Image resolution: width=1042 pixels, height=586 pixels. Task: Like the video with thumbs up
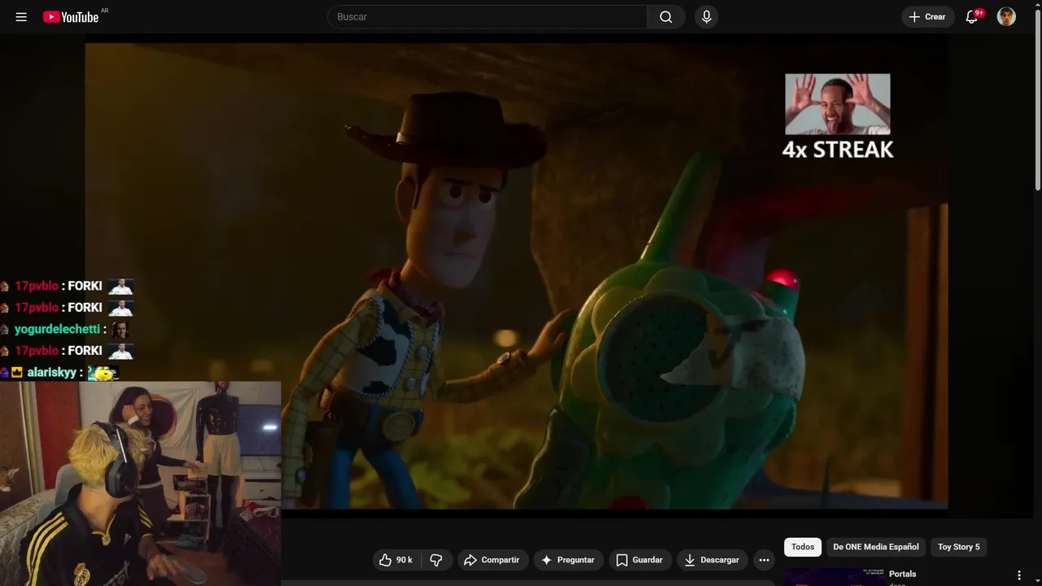click(397, 560)
